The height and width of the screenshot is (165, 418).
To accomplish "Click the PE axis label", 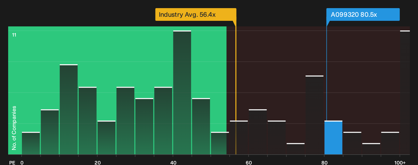I will click(12, 162).
